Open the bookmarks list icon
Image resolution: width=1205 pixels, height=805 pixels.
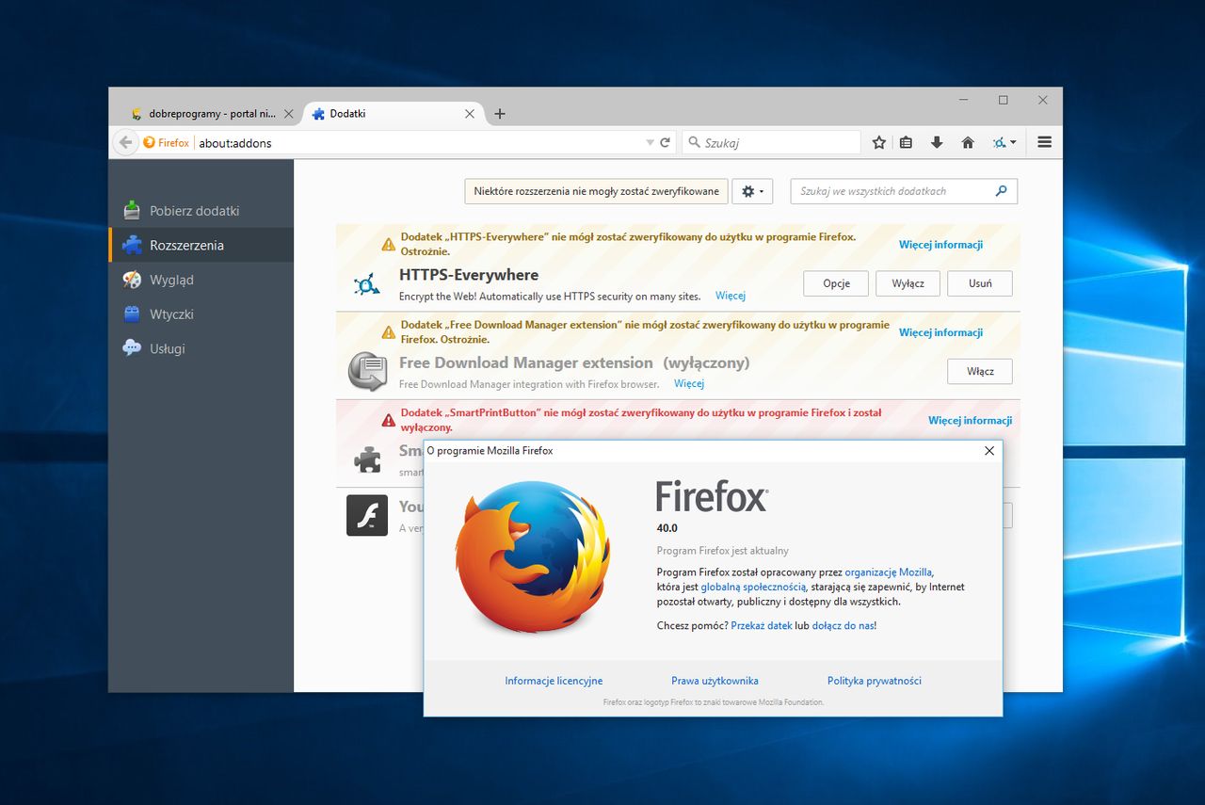[906, 142]
